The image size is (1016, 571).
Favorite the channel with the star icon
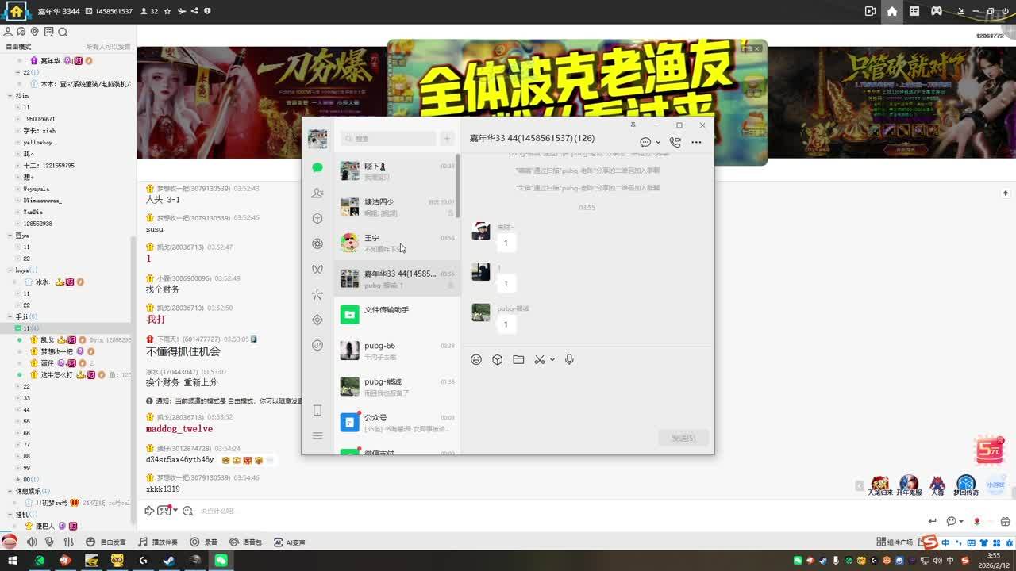(167, 12)
